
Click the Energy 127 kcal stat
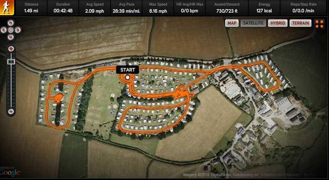pyautogui.click(x=264, y=8)
